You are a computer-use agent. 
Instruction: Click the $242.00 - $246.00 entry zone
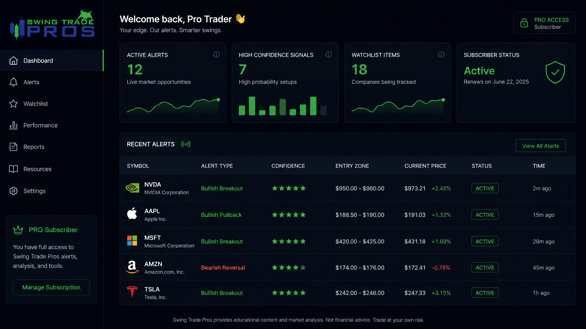click(x=360, y=293)
